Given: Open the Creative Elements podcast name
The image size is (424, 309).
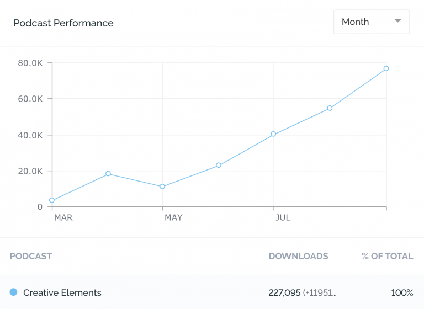Looking at the screenshot, I should (x=62, y=292).
